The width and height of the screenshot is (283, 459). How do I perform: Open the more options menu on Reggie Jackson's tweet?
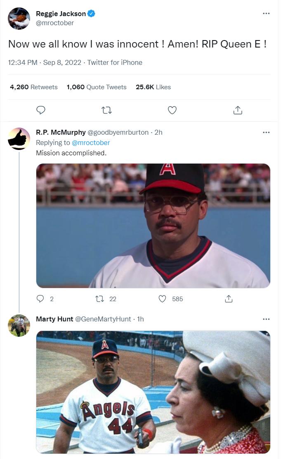click(267, 13)
